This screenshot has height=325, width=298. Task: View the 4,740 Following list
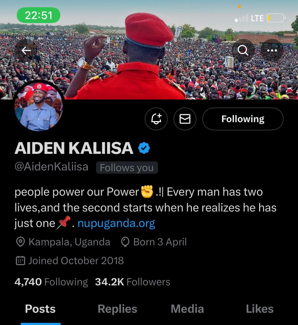tap(51, 282)
